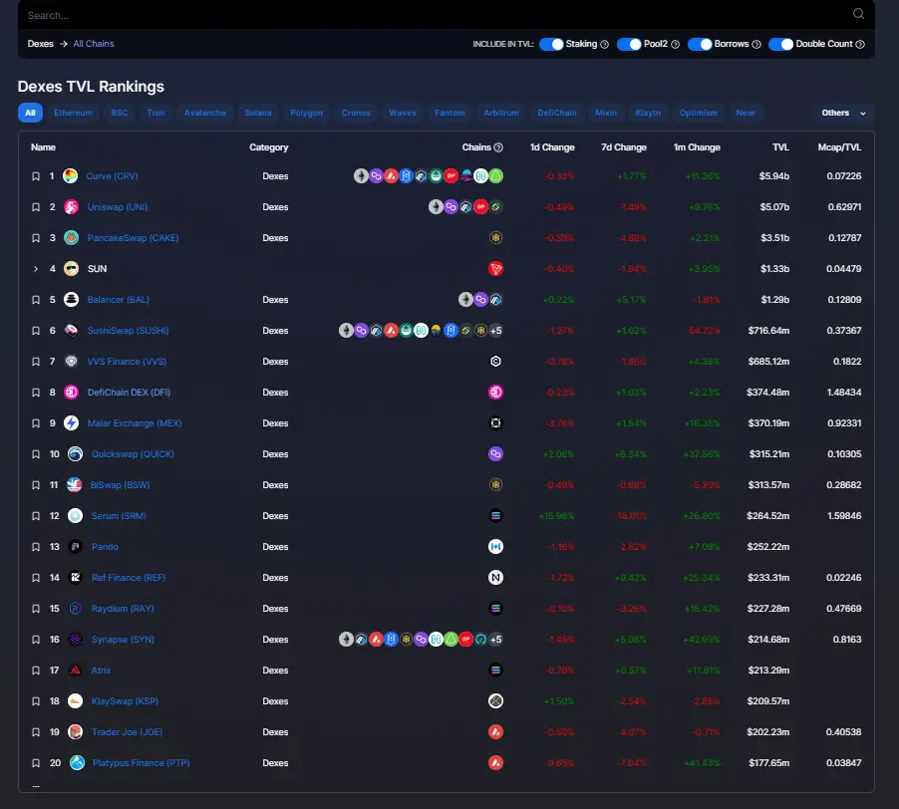The width and height of the screenshot is (899, 809).
Task: Open the Curve (CRV) link
Action: pos(112,176)
